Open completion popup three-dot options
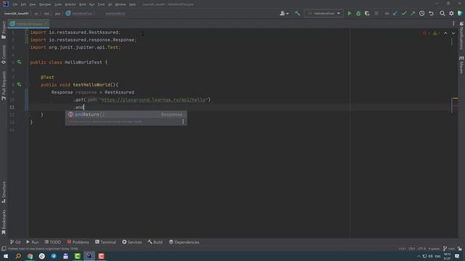This screenshot has width=465, height=261. click(x=182, y=121)
